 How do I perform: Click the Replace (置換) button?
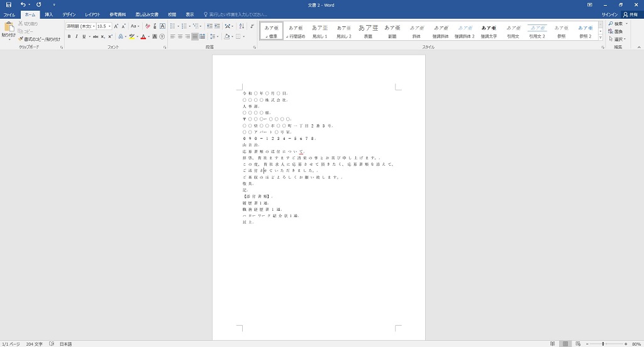point(616,31)
